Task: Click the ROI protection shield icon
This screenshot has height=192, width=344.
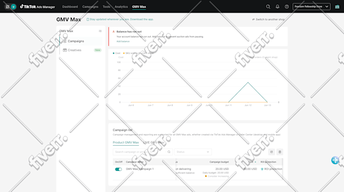Action: pos(262,169)
